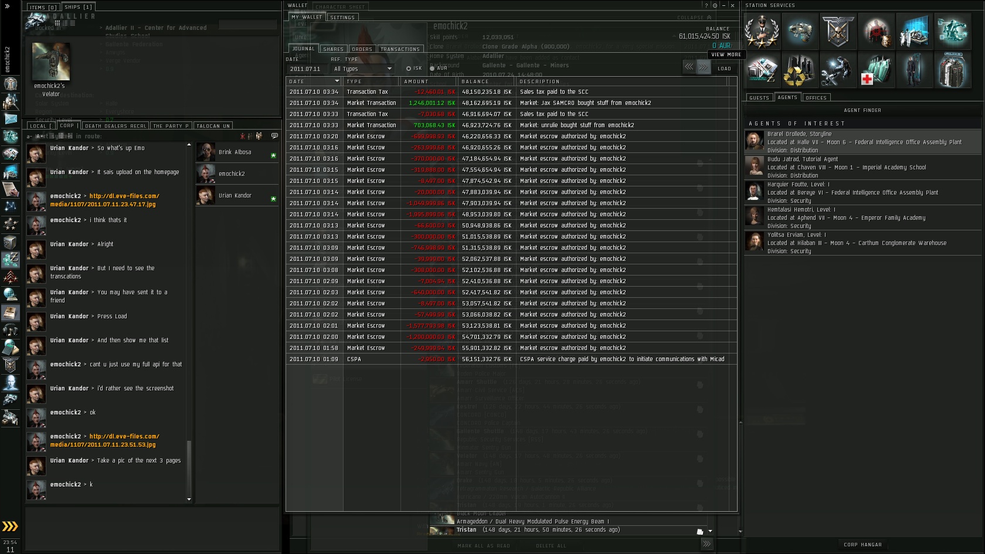Open the EVE Mail envelope icon
The width and height of the screenshot is (985, 554).
(x=11, y=119)
